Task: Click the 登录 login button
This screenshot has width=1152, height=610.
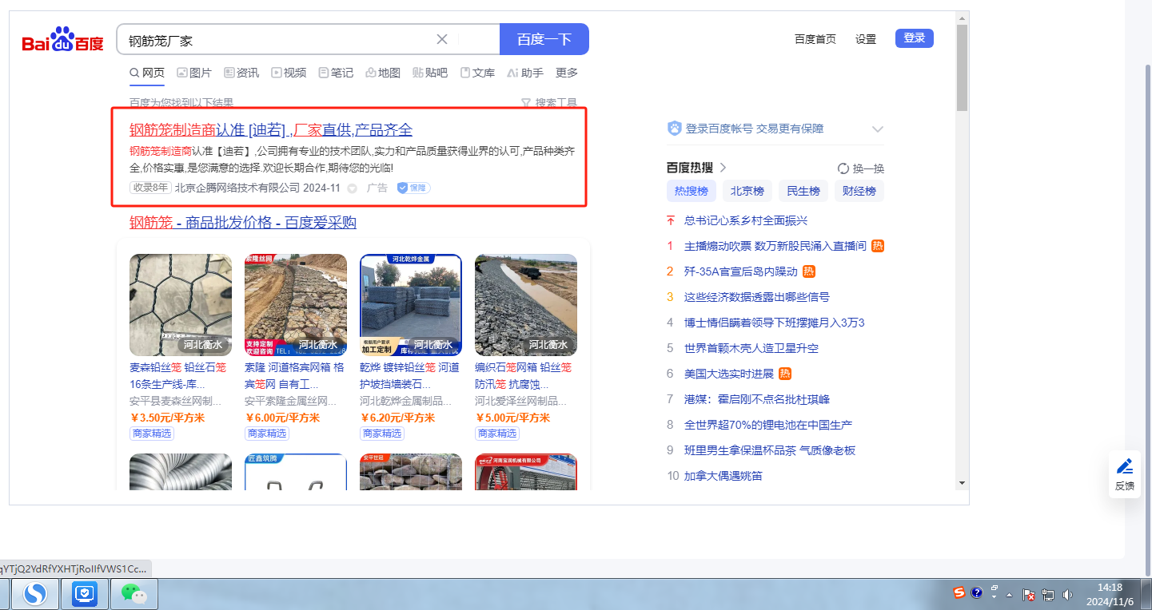Action: 915,38
